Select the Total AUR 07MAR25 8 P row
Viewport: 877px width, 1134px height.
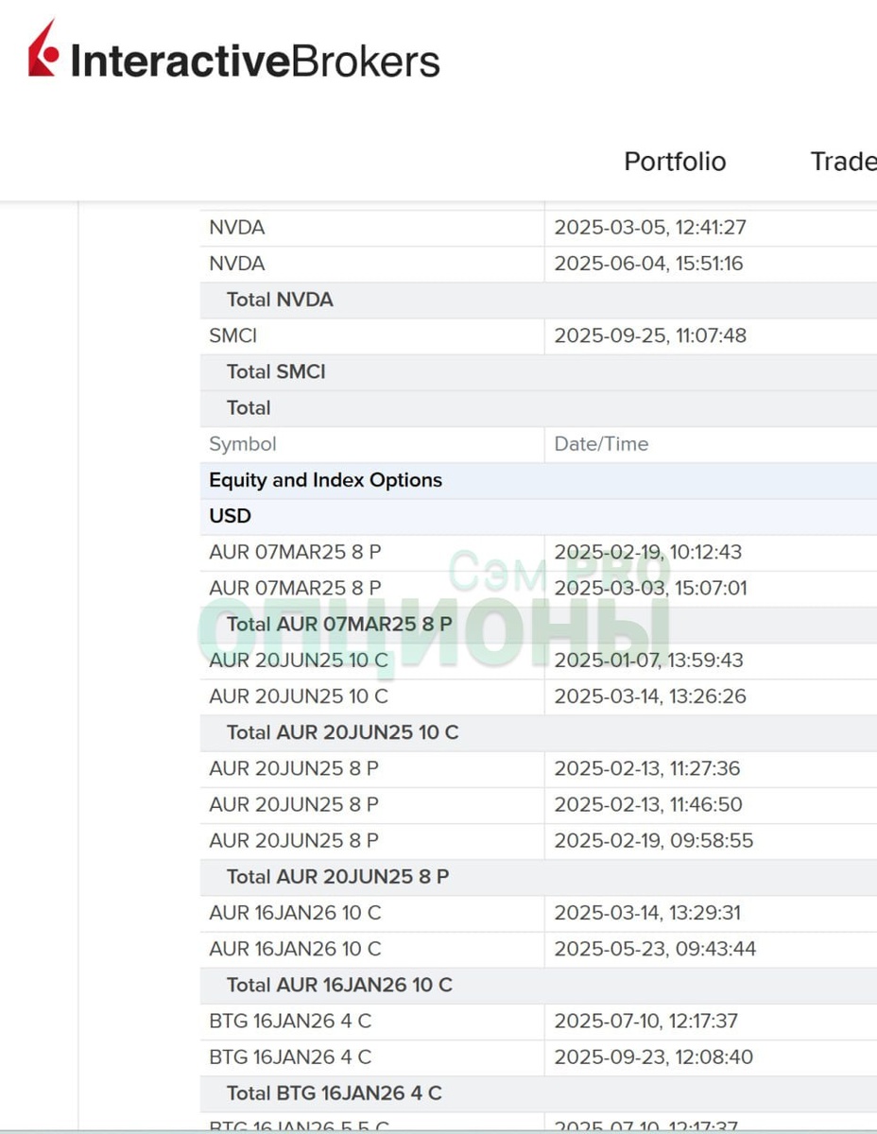pos(539,624)
